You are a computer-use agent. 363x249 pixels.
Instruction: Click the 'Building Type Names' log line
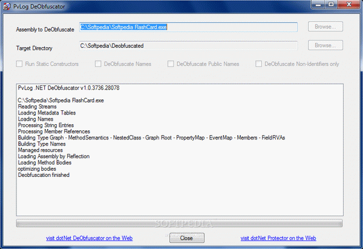tap(42, 144)
